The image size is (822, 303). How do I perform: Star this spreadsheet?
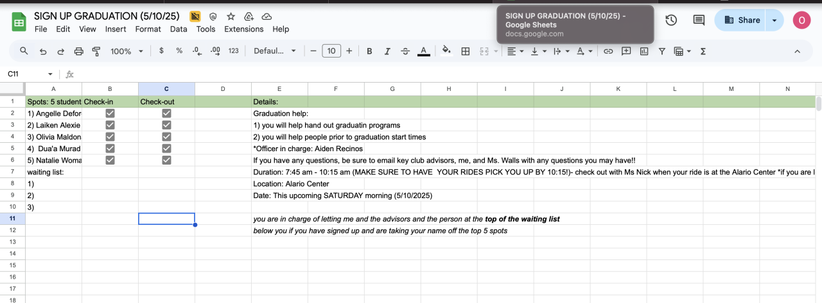(x=231, y=16)
